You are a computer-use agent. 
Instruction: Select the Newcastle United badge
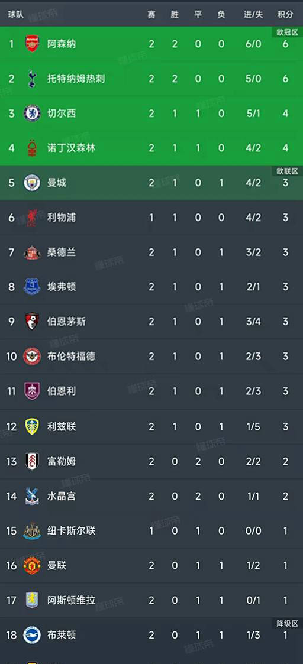(x=32, y=530)
